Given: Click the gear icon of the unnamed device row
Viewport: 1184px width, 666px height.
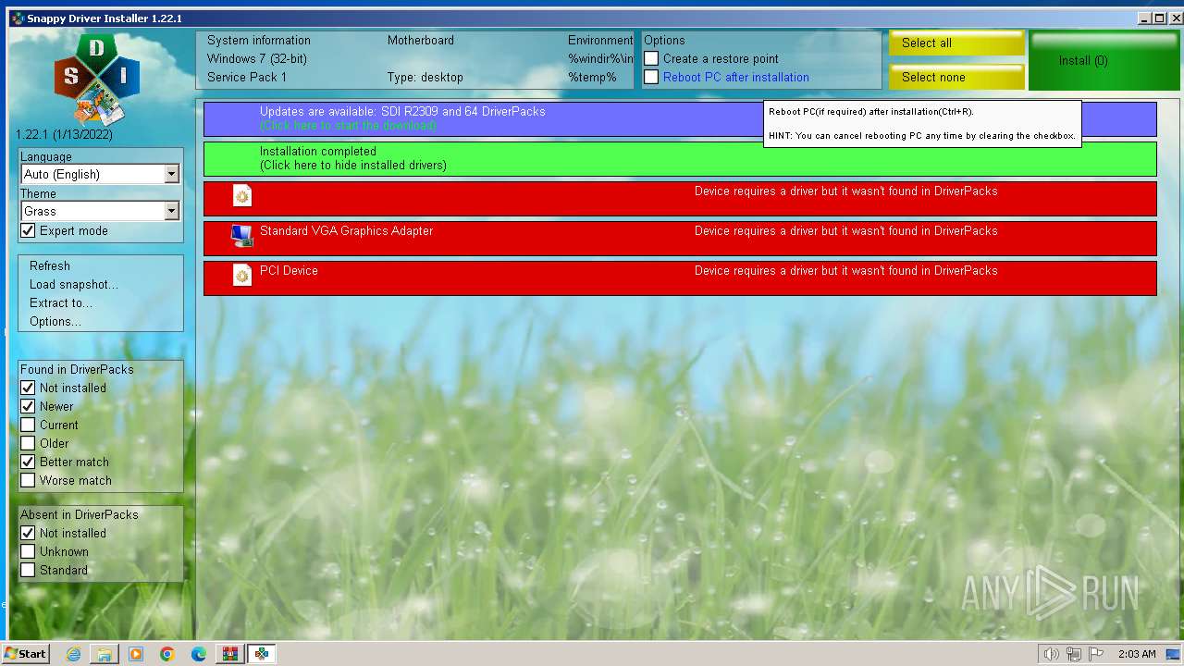Looking at the screenshot, I should (x=242, y=196).
